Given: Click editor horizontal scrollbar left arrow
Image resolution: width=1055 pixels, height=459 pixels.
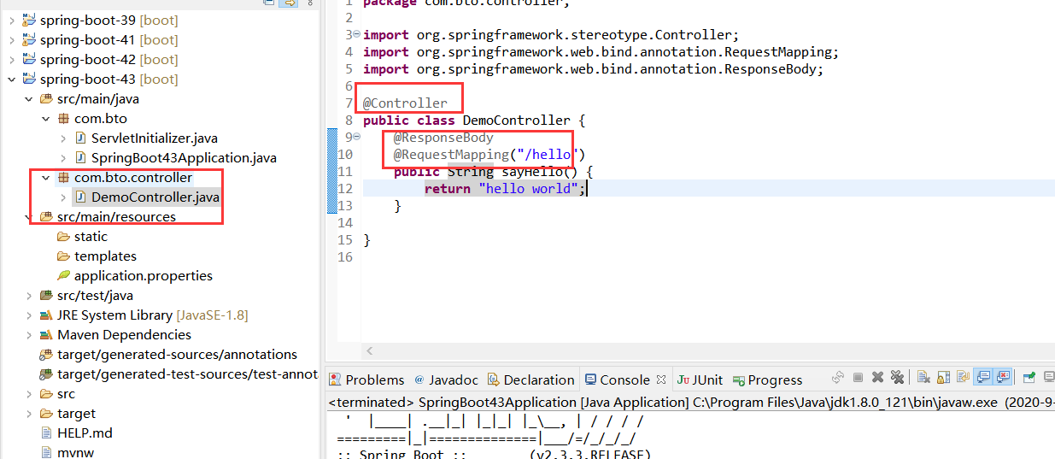Looking at the screenshot, I should 369,350.
